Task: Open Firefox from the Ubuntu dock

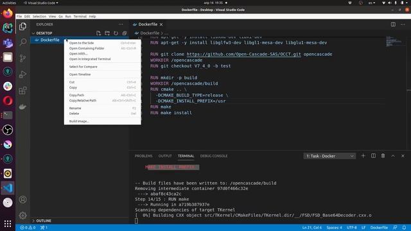Action: [8, 13]
